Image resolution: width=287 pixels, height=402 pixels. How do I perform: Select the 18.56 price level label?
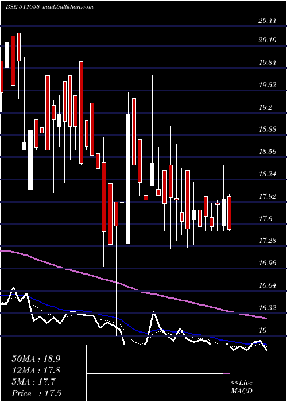pos(267,152)
